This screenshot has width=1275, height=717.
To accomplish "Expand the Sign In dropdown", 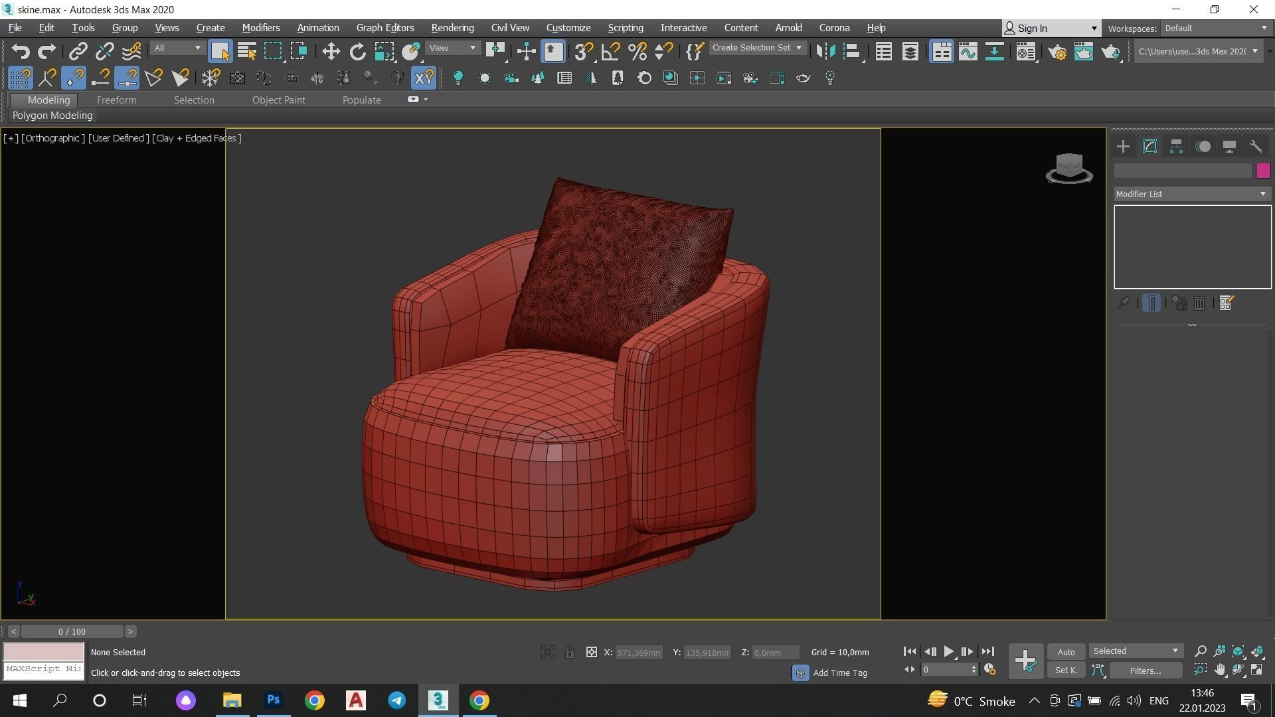I will [x=1094, y=28].
